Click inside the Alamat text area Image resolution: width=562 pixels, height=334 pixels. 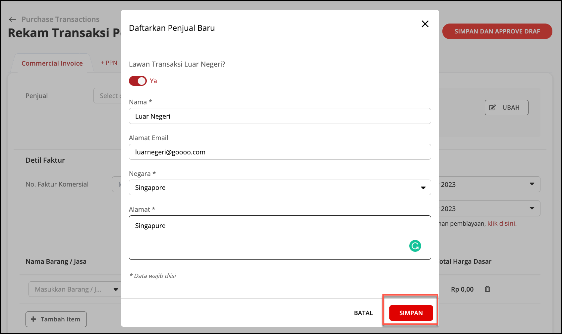click(x=280, y=238)
